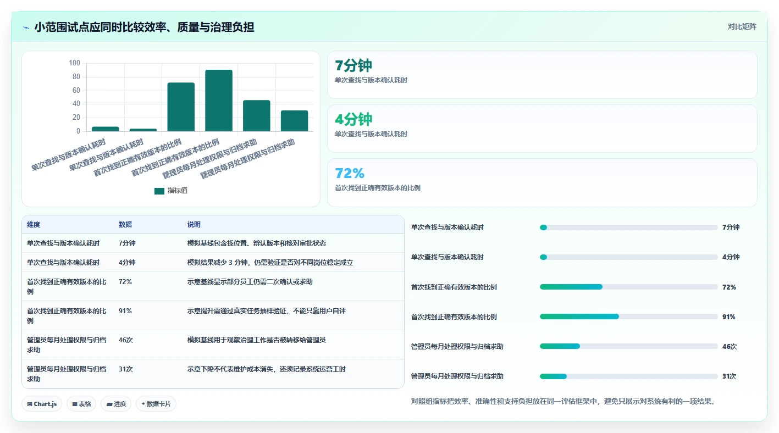The width and height of the screenshot is (779, 433).
Task: Click the chart bar reaching about 31
Action: 295,121
